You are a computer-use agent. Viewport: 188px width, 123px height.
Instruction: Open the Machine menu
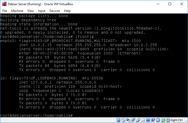17,11
